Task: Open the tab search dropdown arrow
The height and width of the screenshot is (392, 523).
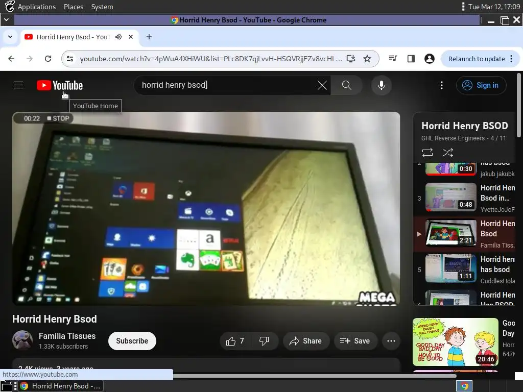Action: [x=10, y=37]
